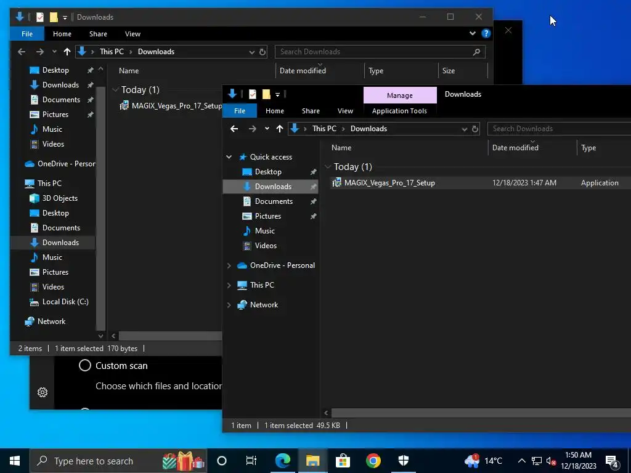
Task: Refresh the back Downloads window
Action: (263, 52)
